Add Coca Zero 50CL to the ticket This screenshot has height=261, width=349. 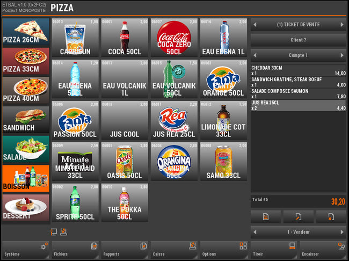click(x=174, y=38)
